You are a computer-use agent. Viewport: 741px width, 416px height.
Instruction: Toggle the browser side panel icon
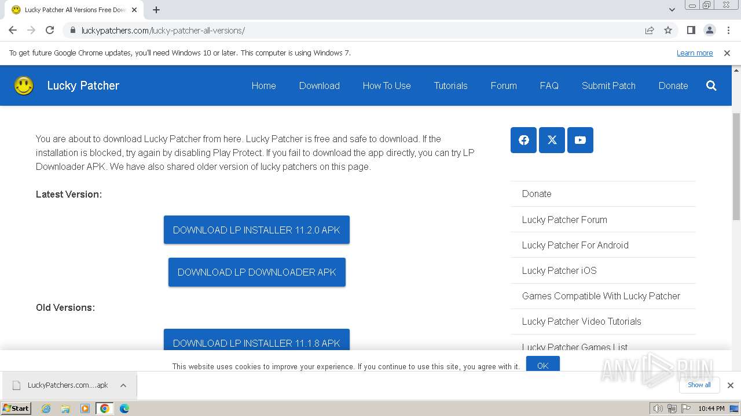coord(691,30)
